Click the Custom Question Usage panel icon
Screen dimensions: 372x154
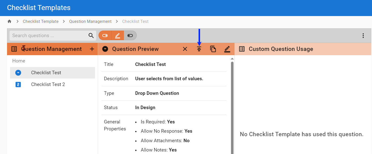[242, 49]
